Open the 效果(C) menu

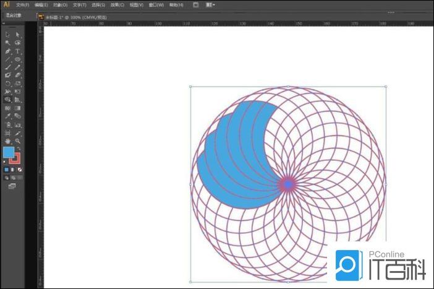[x=117, y=5]
